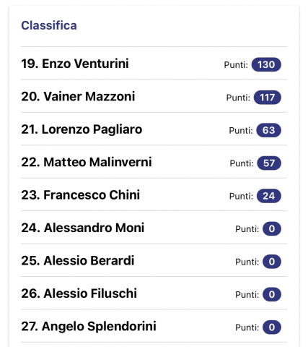Click Alessio Berardi's 0 points badge
This screenshot has width=308, height=347.
coord(272,262)
